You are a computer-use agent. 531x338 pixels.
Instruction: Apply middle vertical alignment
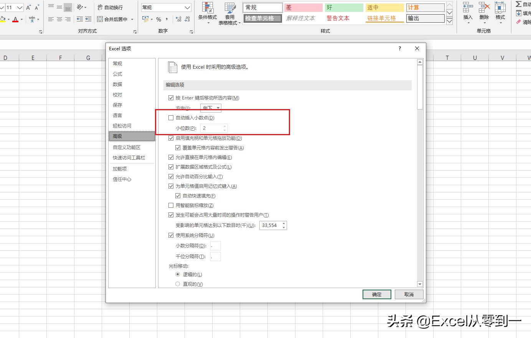click(x=59, y=7)
